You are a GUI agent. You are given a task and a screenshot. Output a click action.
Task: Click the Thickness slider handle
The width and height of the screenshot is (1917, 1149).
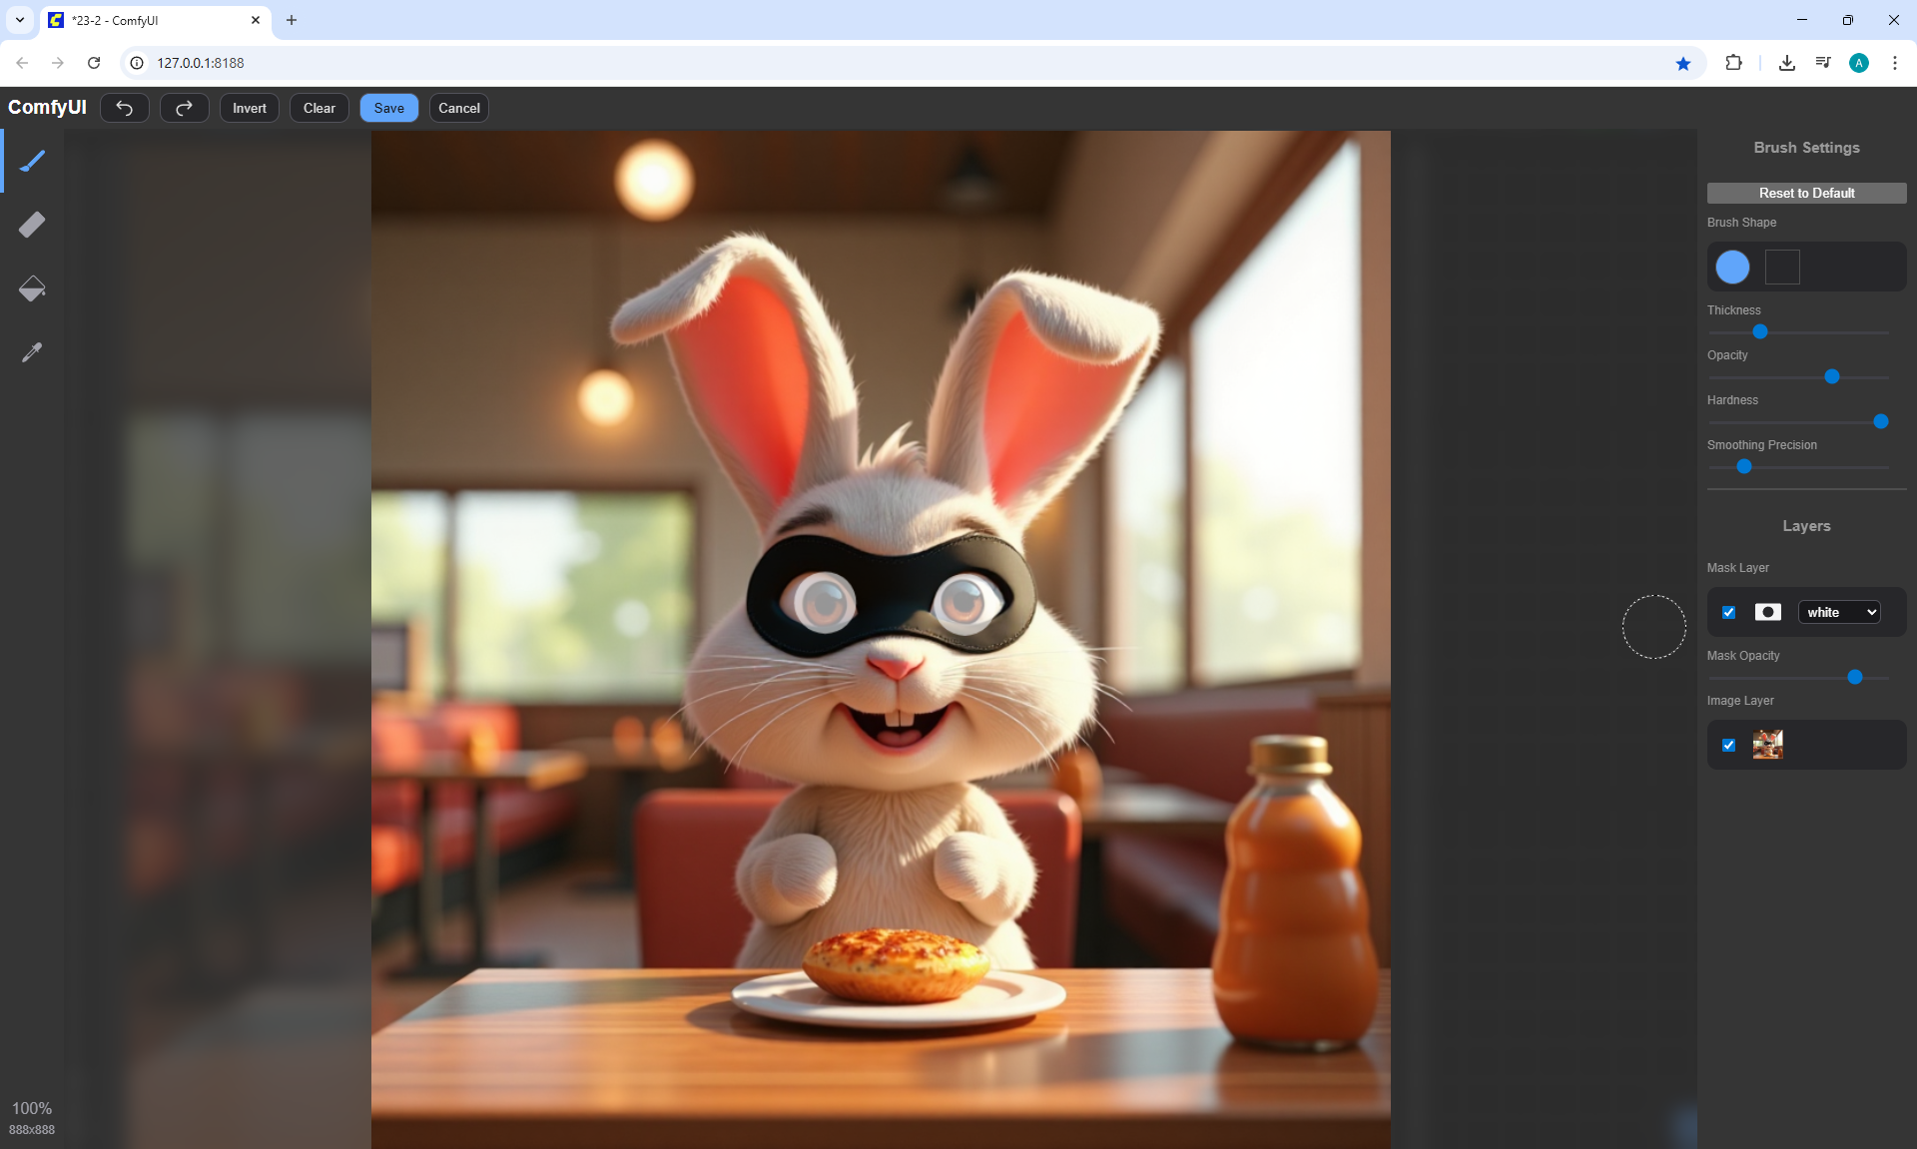(1760, 331)
